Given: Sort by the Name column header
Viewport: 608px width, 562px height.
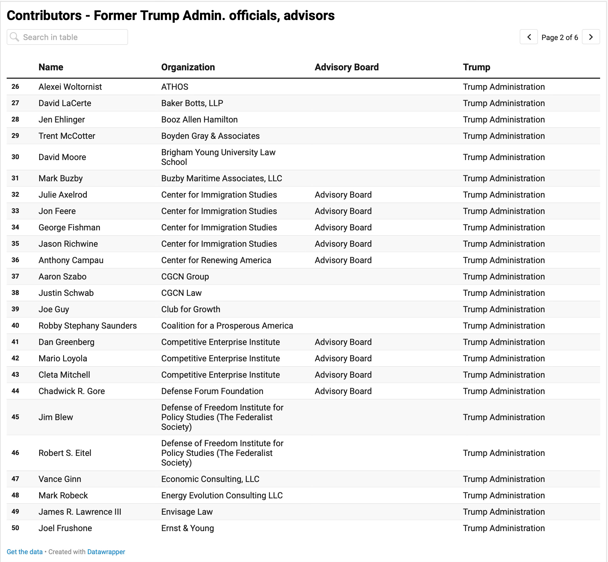Looking at the screenshot, I should 51,67.
